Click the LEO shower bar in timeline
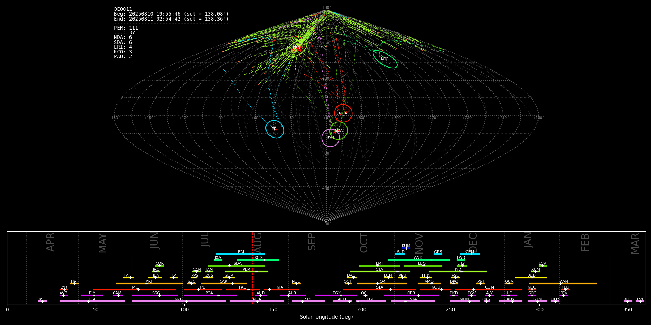651x325 pixels. tap(423, 266)
